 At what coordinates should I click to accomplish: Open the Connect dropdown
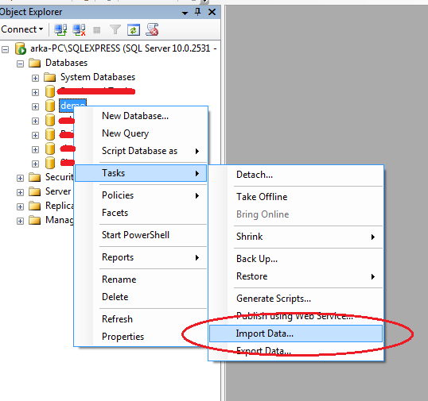point(22,29)
